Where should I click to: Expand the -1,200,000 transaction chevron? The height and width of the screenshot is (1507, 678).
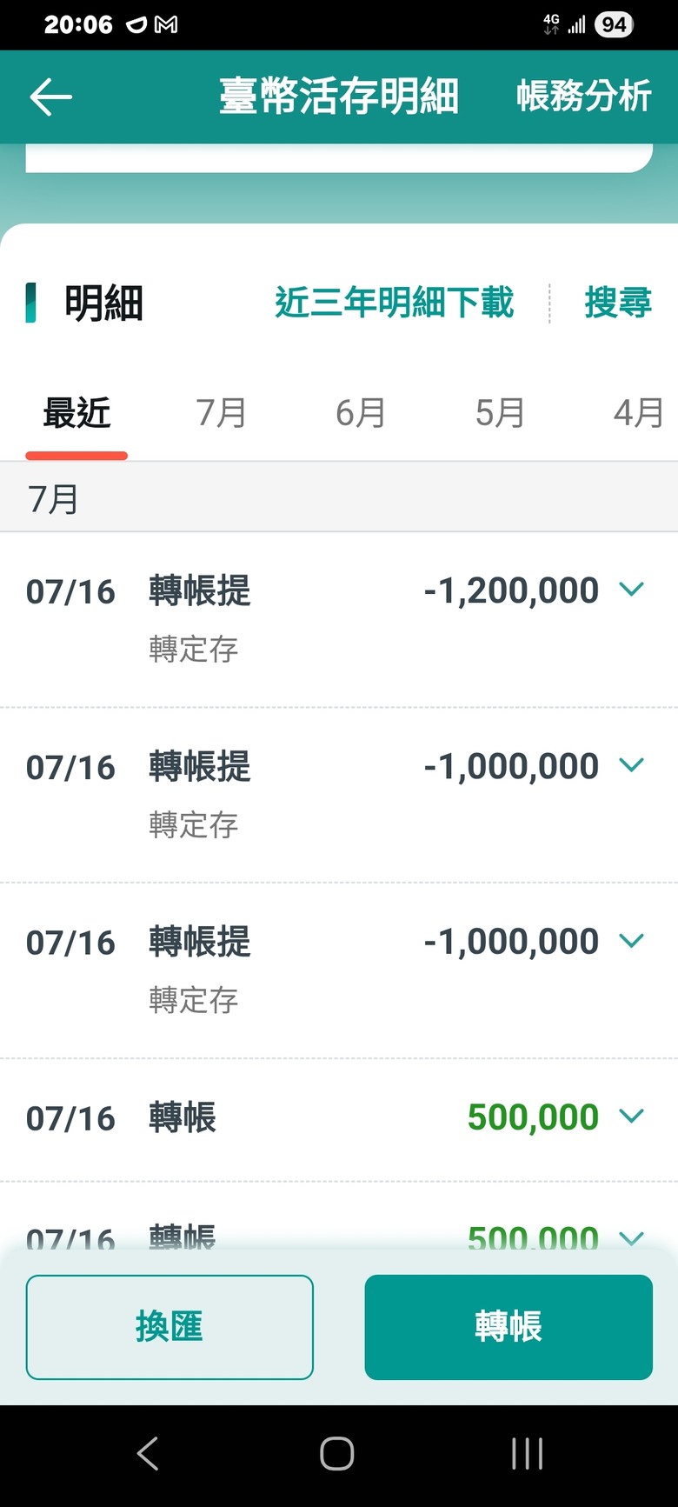click(631, 590)
